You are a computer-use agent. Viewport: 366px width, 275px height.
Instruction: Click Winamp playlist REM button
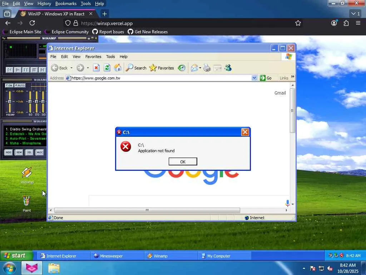click(x=19, y=153)
